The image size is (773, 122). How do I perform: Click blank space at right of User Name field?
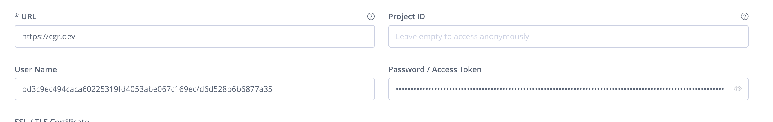pos(330,89)
